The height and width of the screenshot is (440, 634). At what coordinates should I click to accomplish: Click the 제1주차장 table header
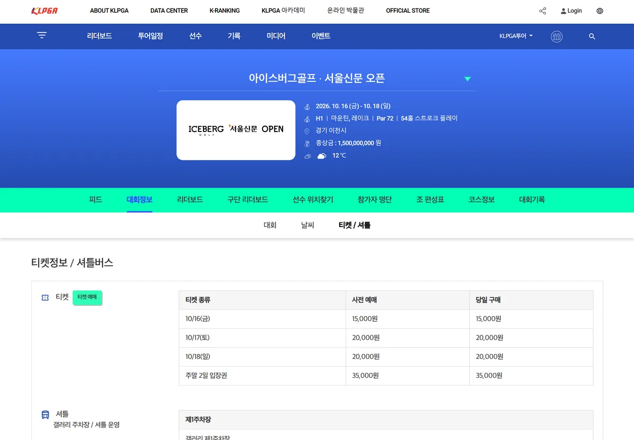coord(386,420)
